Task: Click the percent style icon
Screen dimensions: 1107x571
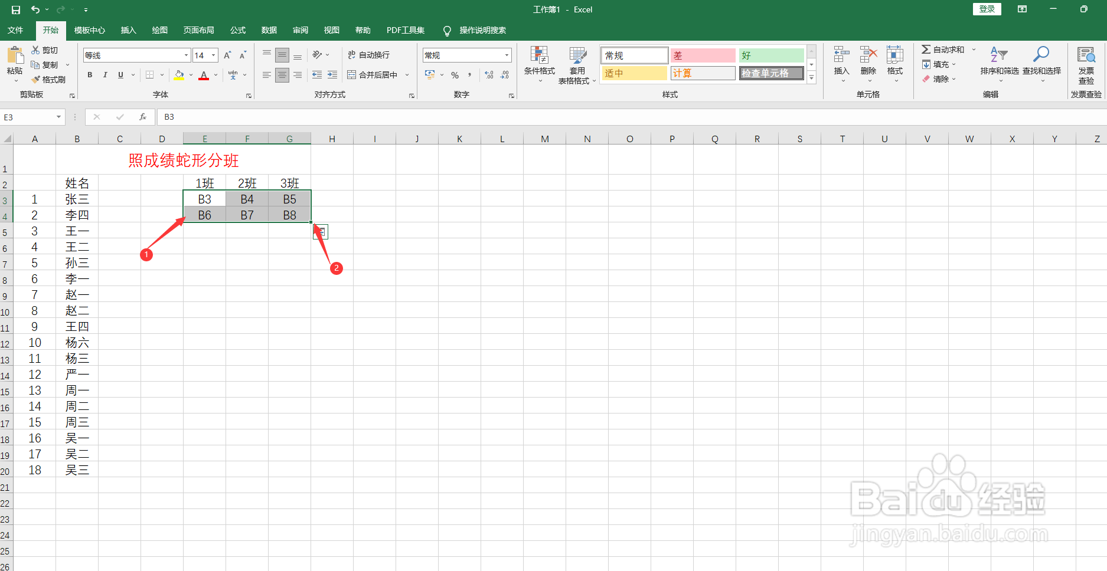Action: [455, 75]
